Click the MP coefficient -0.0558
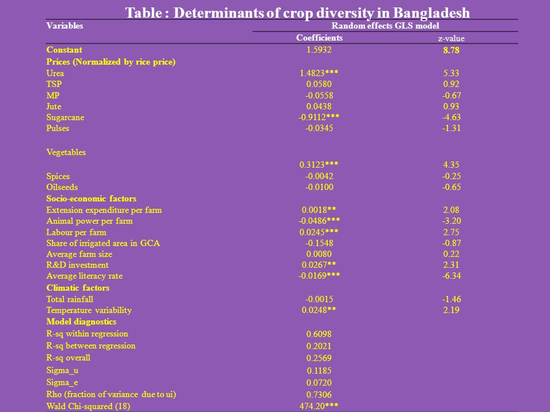Screen dimensions: 550x412 point(319,96)
